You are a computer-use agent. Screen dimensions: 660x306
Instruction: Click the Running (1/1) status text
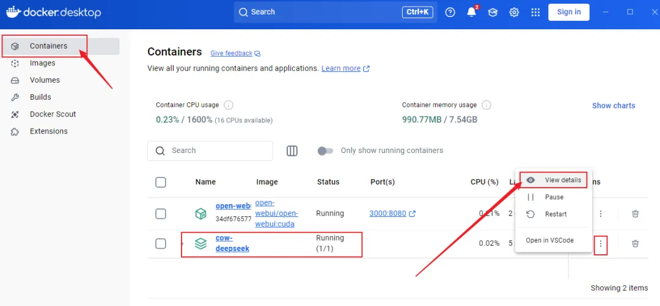coord(330,243)
